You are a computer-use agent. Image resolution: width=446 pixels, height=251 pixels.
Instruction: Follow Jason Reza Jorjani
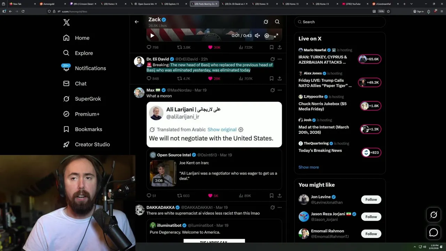pos(371,217)
